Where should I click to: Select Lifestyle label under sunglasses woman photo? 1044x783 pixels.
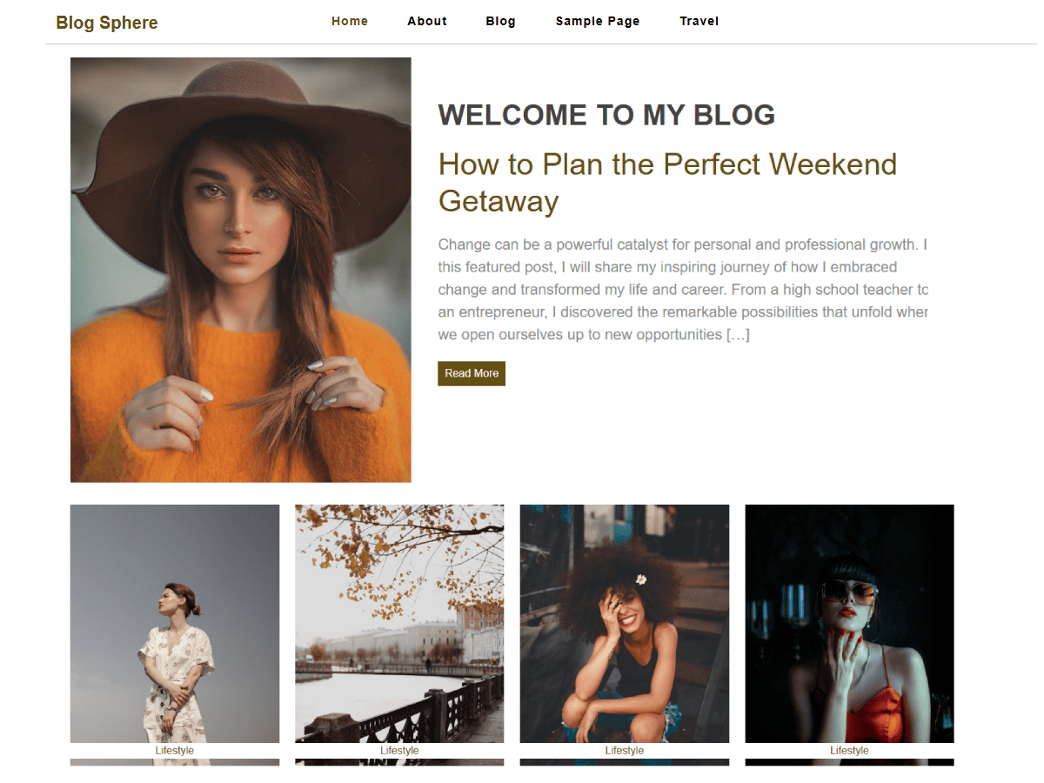click(x=849, y=751)
